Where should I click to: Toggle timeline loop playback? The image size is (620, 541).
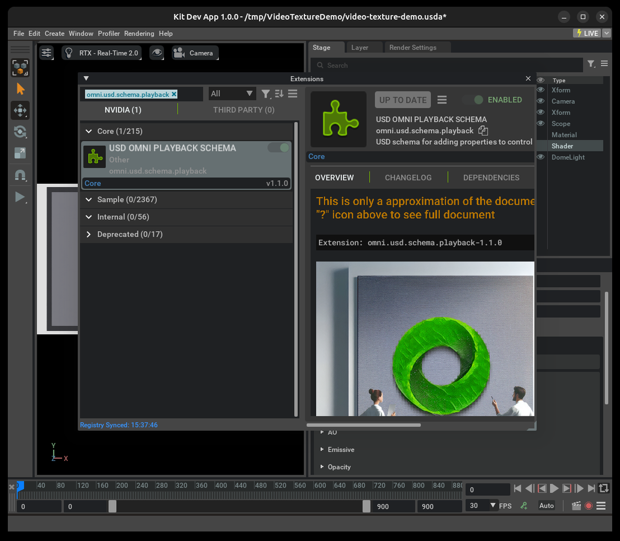pos(604,489)
